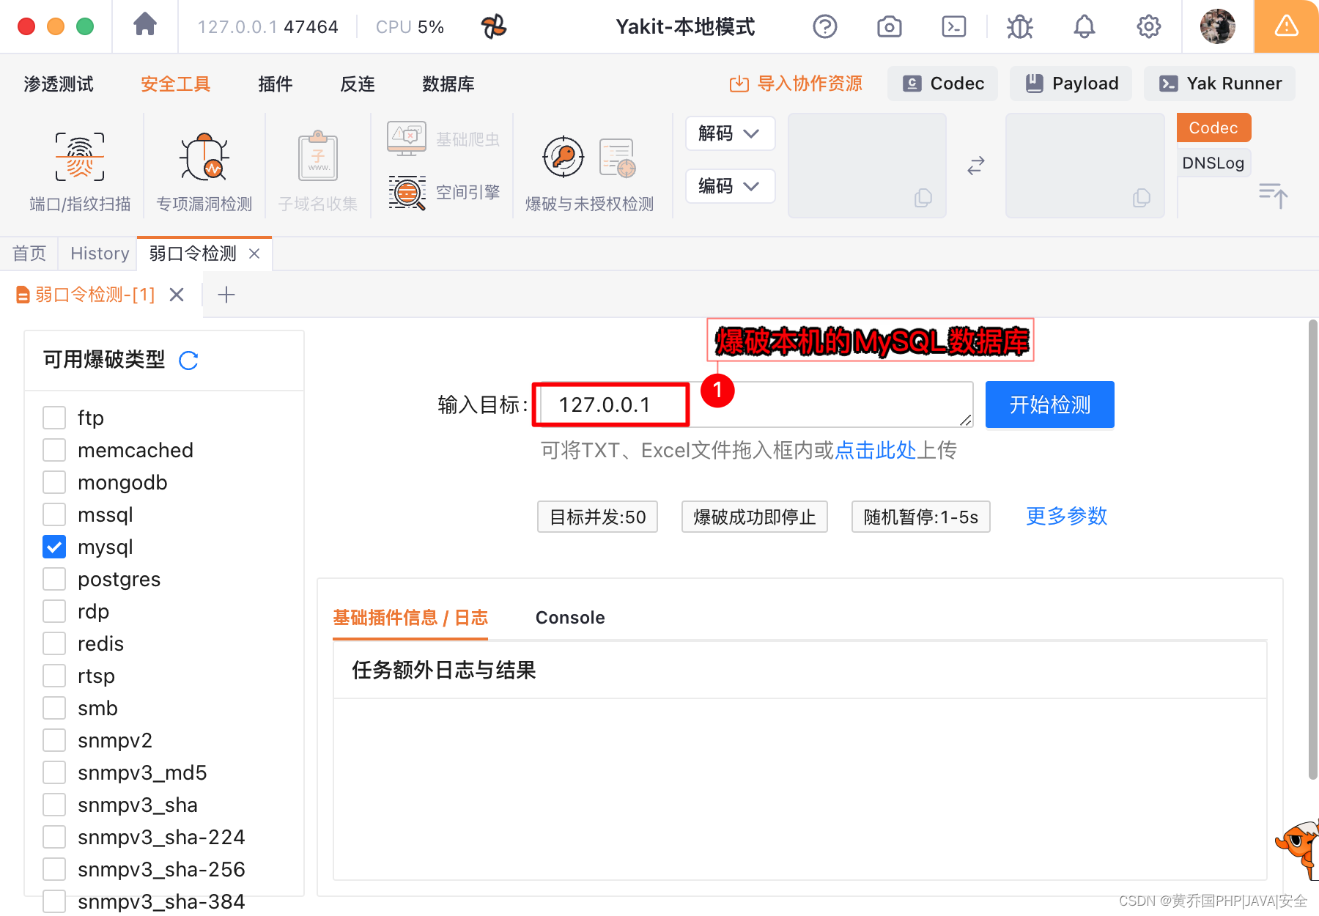Check the snmpv3_md5 checkbox
The width and height of the screenshot is (1319, 916).
tap(54, 772)
